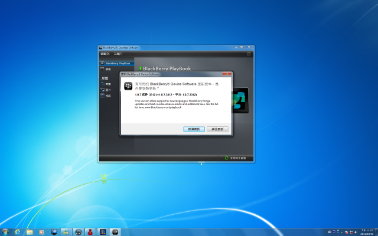Click the PlayBook tablet thumbnail image
Screen dimensions: 378x236
240,100
